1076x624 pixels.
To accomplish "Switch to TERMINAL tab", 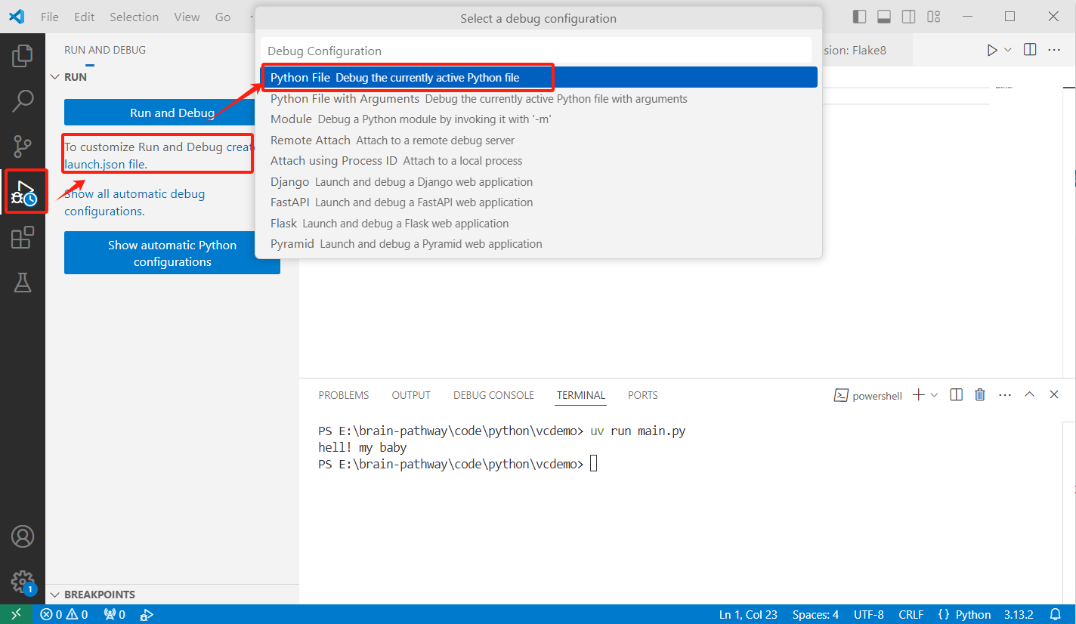I will pos(581,395).
